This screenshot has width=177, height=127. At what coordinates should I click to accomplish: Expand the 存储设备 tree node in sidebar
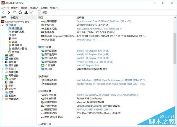(x=3, y=72)
